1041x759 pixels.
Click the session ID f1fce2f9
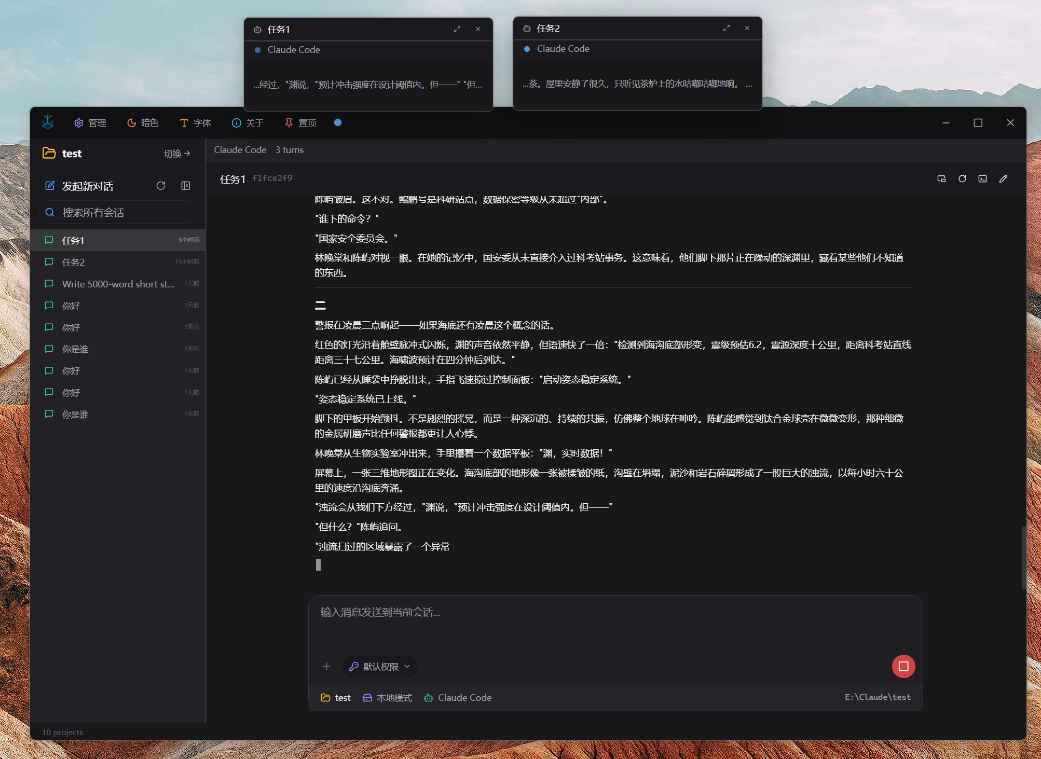[x=272, y=178]
